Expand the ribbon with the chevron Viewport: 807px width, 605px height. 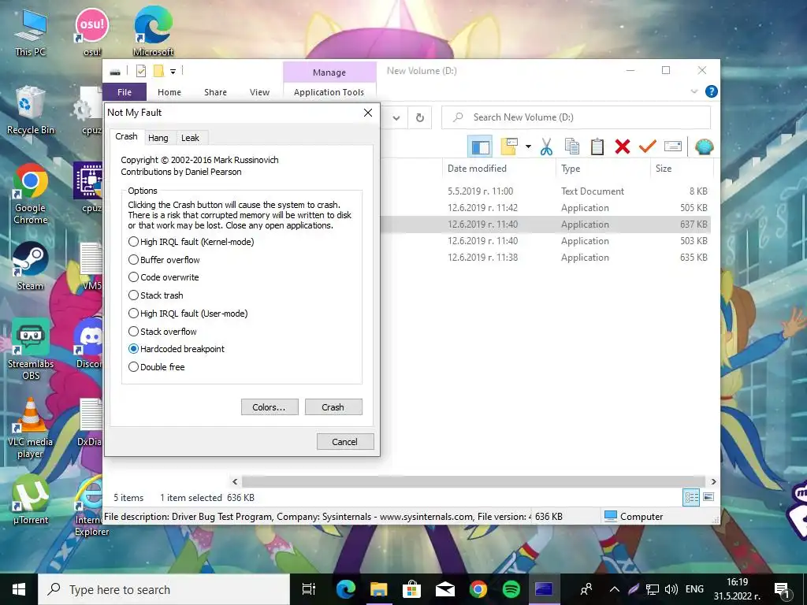[694, 91]
